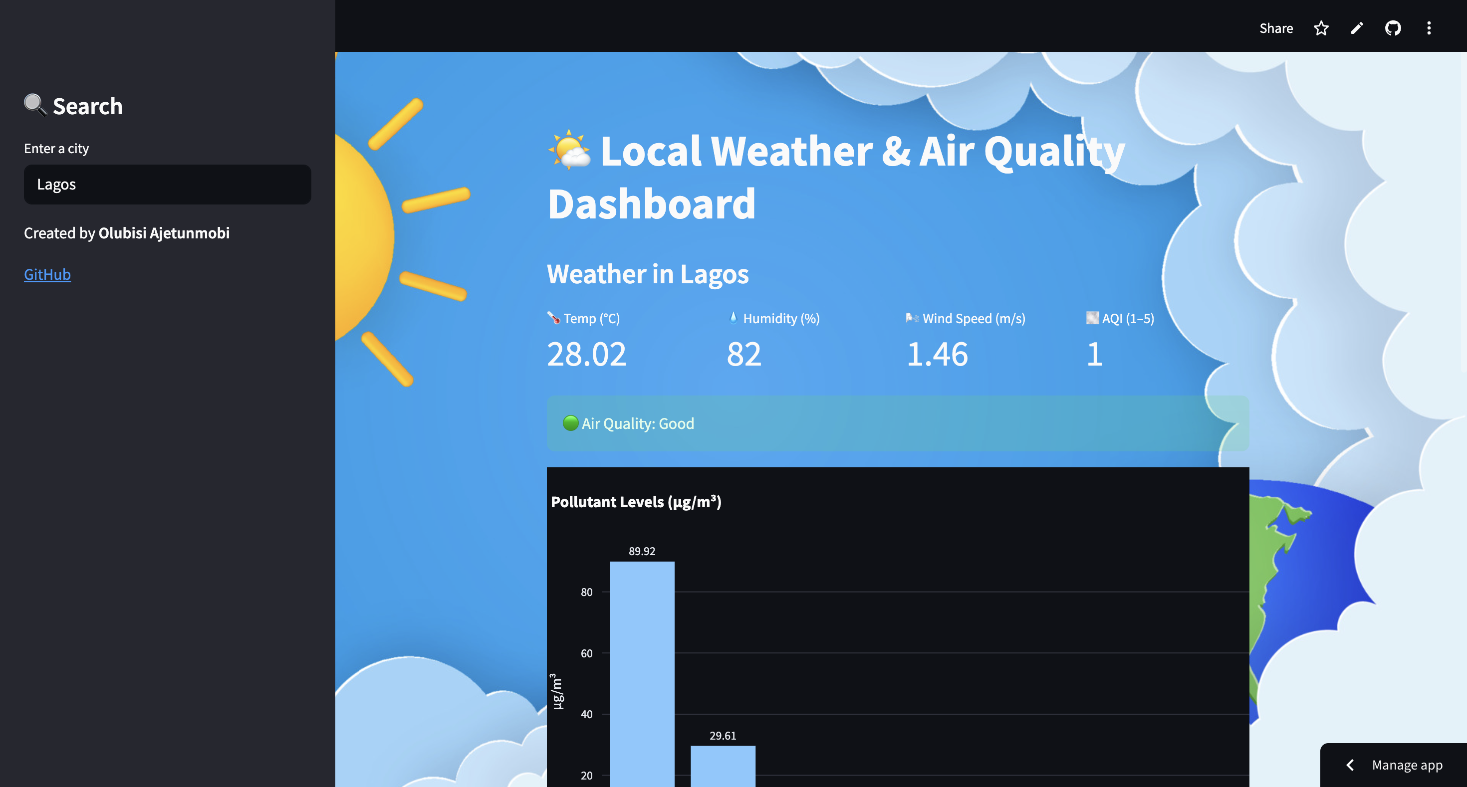Click the sun-cloud emoji in the title
The height and width of the screenshot is (787, 1467).
point(569,150)
